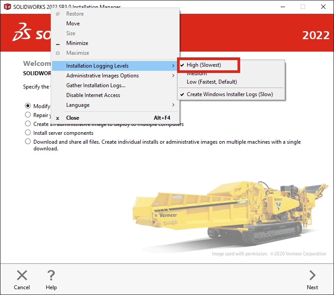The width and height of the screenshot is (334, 295).
Task: Close the Installation Manager window
Action: coord(323,7)
